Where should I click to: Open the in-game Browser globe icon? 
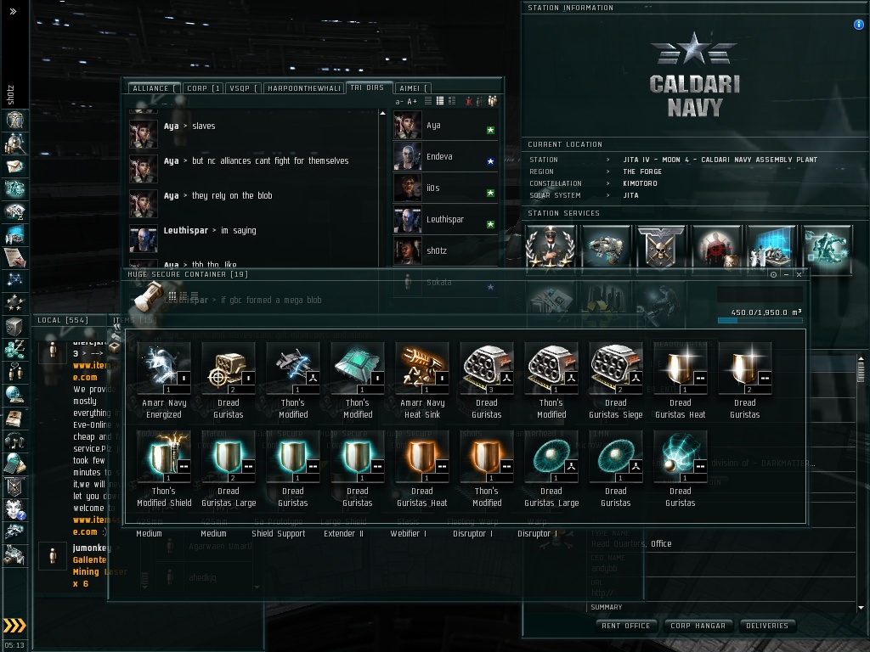point(14,394)
